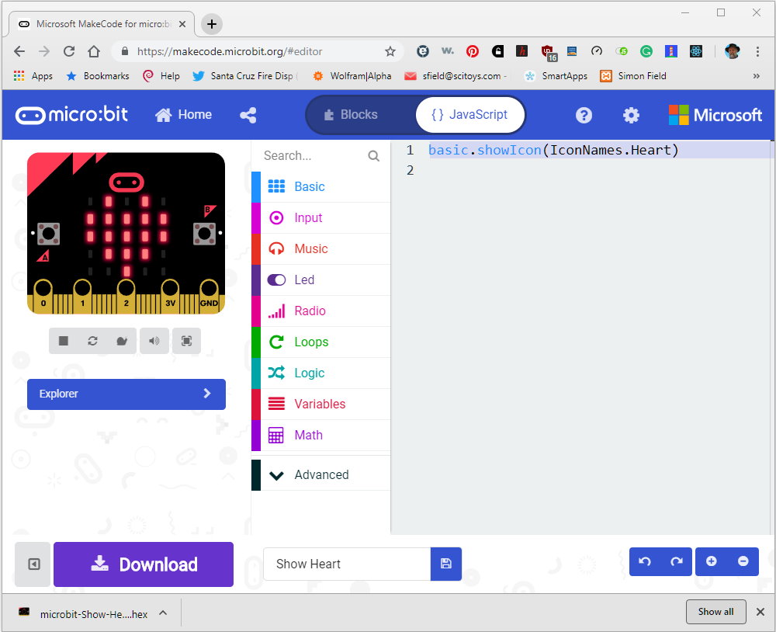
Task: Save project with the disk button
Action: (446, 564)
